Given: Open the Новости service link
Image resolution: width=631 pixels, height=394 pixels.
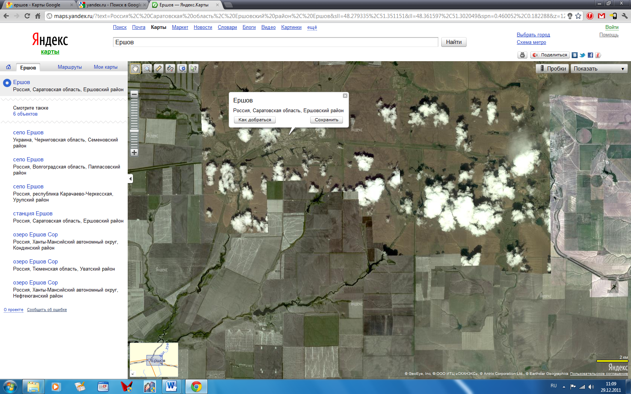Looking at the screenshot, I should 203,27.
